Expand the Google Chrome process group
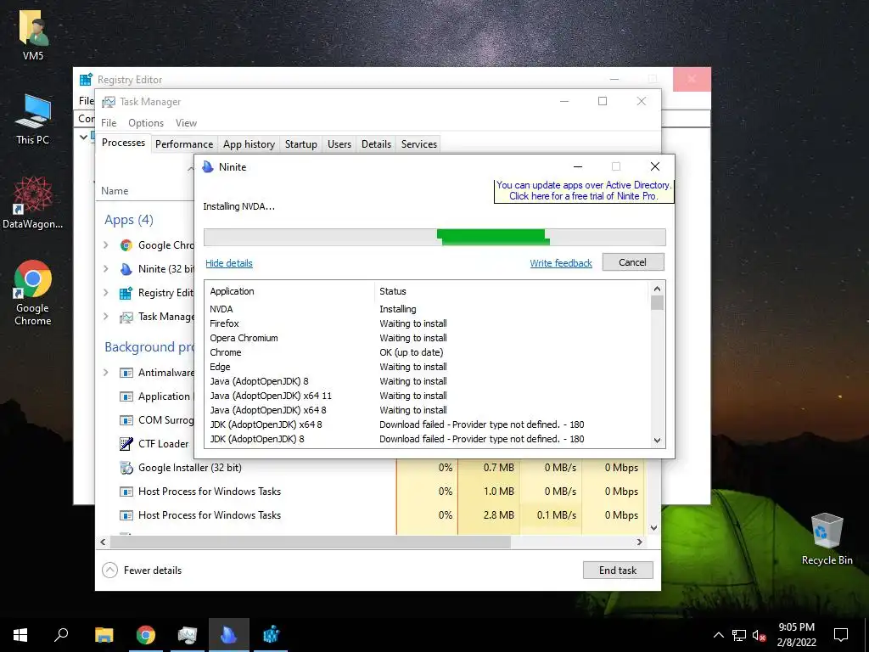This screenshot has height=652, width=869. 106,245
